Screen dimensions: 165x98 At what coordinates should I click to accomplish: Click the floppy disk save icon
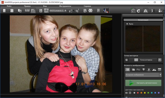coord(41,11)
